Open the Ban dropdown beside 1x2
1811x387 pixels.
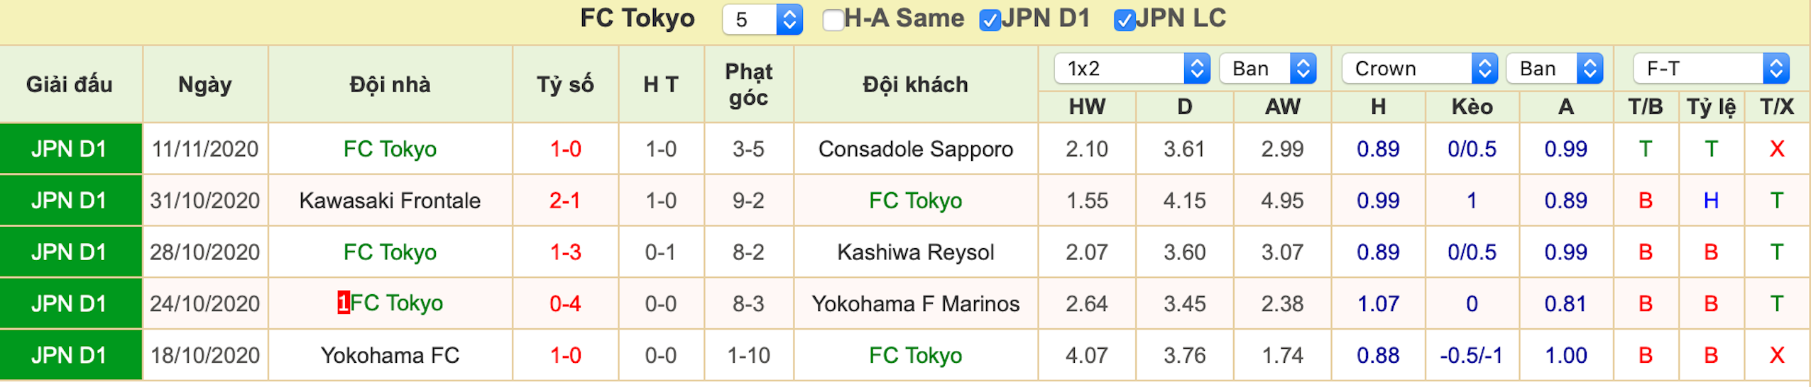(x=1268, y=69)
